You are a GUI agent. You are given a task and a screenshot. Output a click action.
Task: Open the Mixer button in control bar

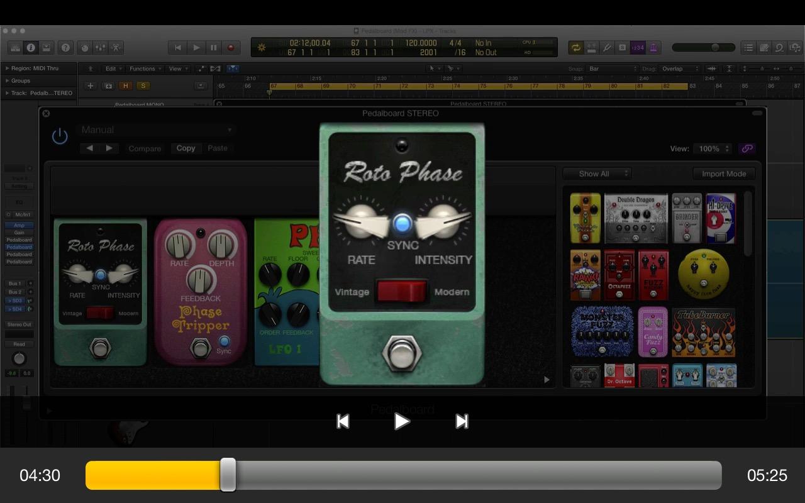coord(101,48)
